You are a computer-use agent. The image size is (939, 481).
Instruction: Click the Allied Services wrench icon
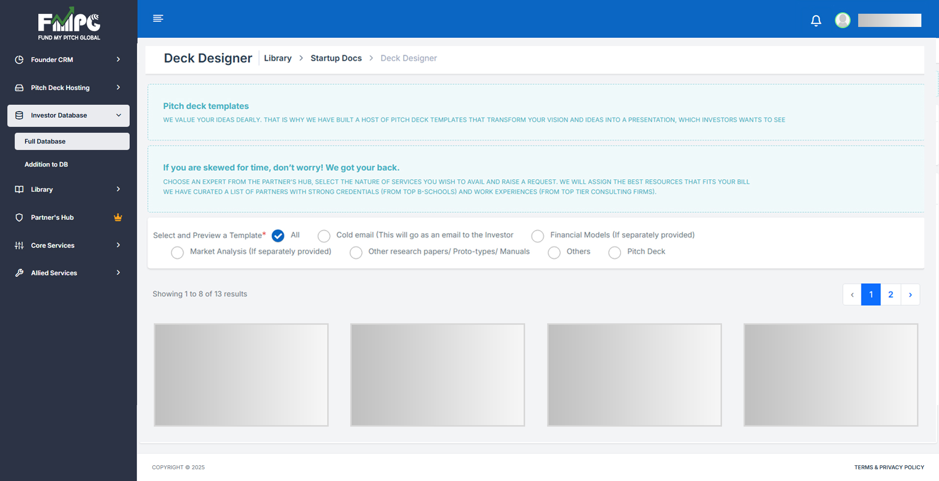(x=19, y=273)
